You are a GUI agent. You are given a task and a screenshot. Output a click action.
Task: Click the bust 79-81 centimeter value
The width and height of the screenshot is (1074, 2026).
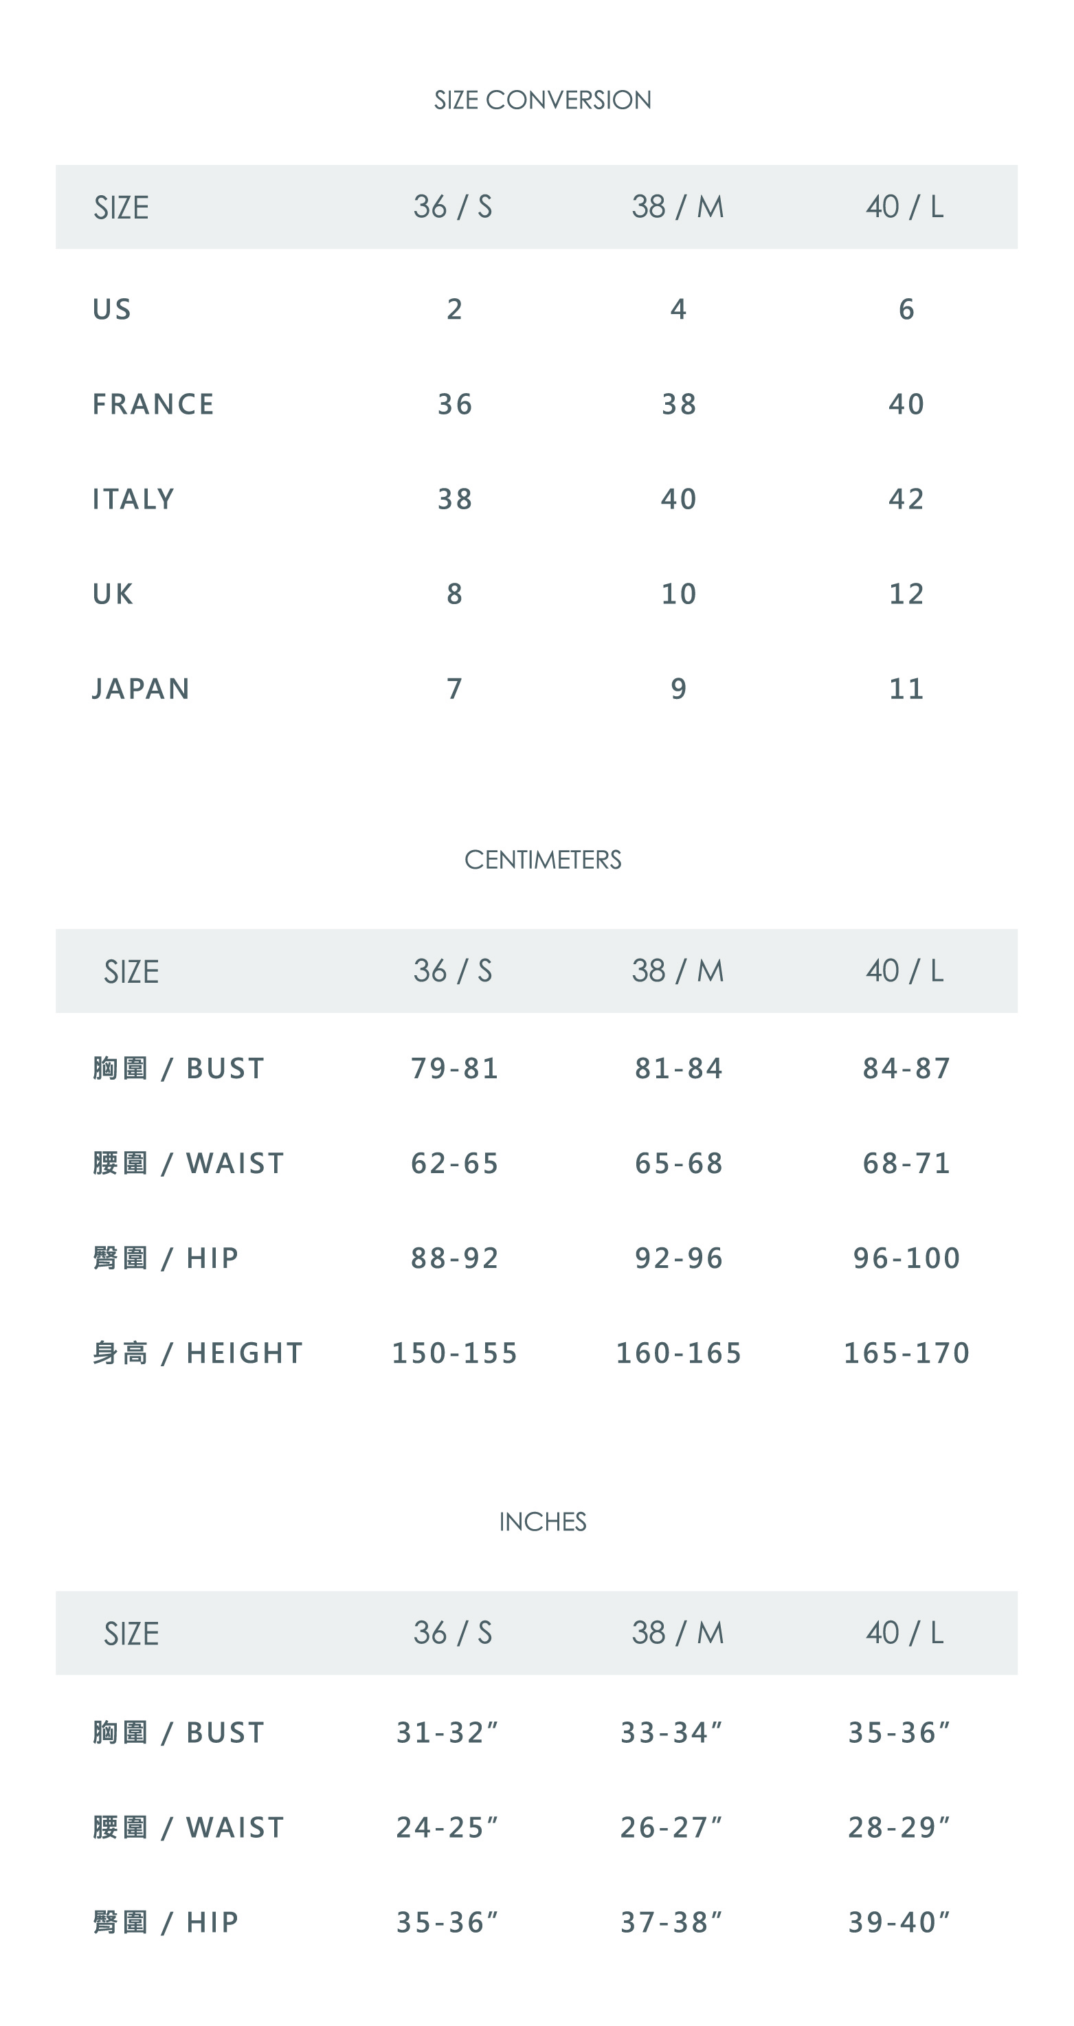point(456,1068)
